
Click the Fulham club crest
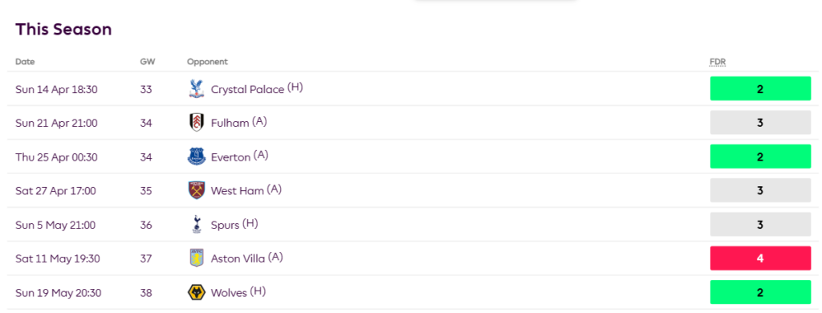point(196,123)
